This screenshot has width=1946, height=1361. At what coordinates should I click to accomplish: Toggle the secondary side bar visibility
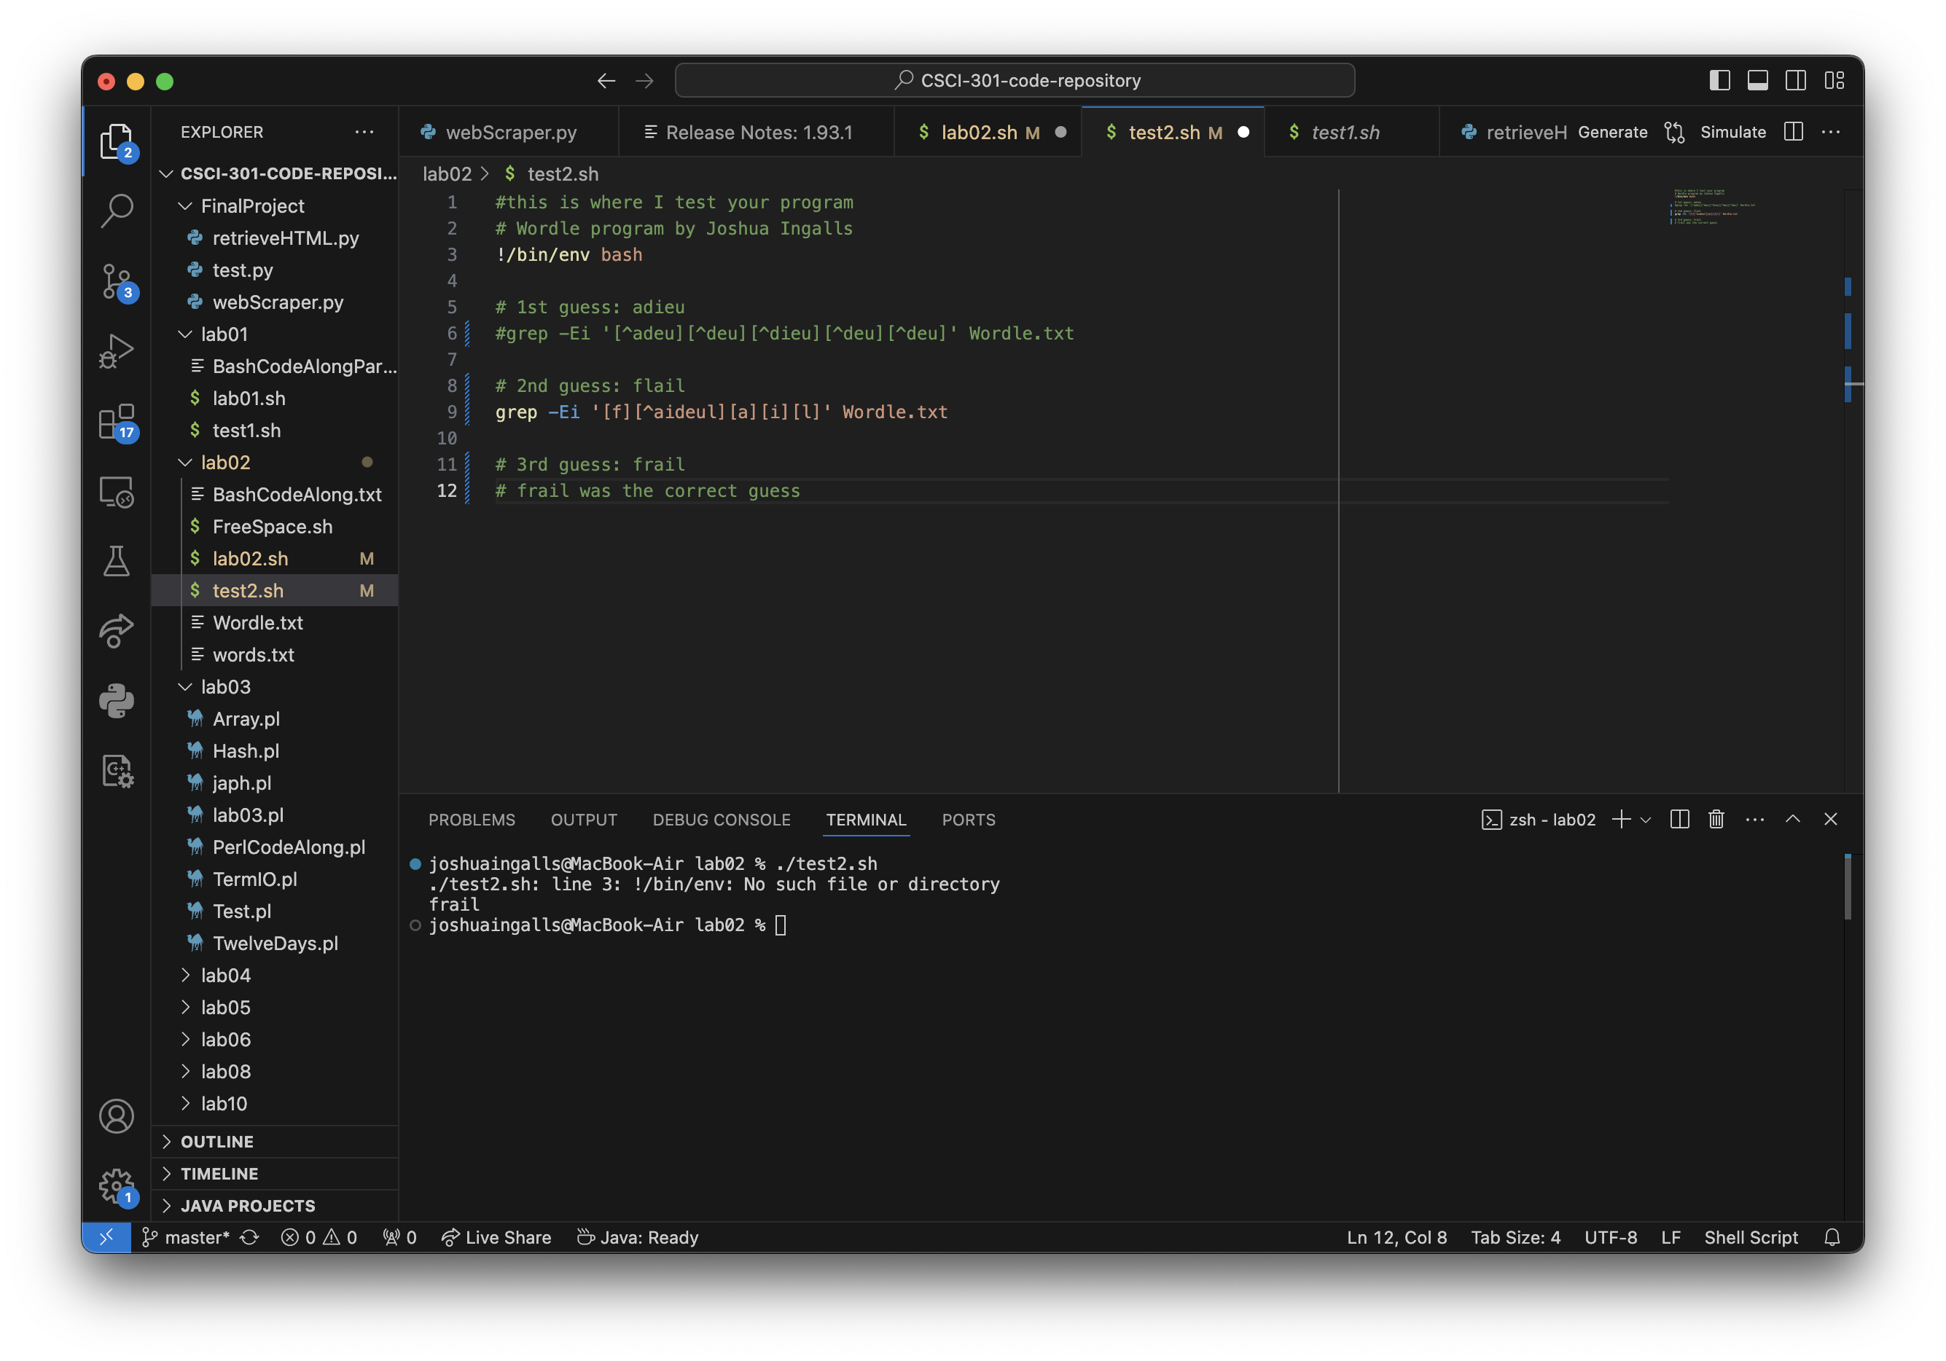[1796, 80]
